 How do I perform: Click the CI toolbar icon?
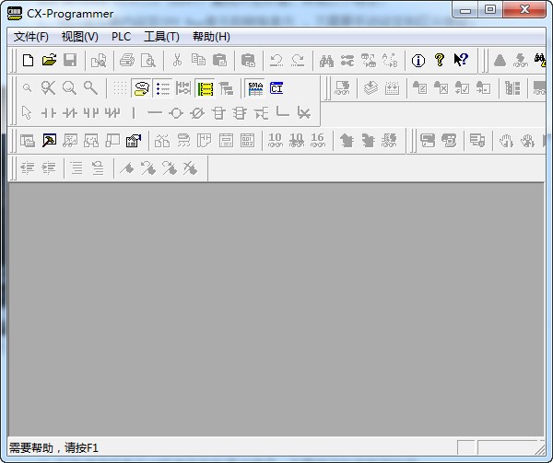pos(276,88)
